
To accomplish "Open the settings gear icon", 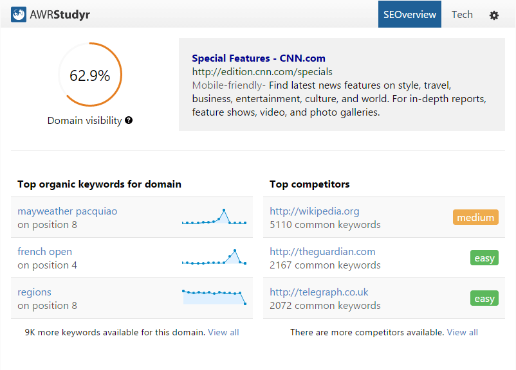I will (493, 15).
